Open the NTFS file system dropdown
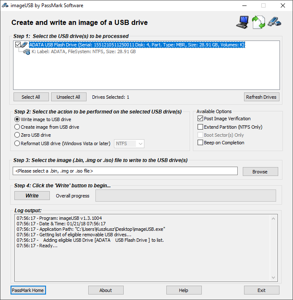Viewport: 293px width, 300px height. (129, 143)
